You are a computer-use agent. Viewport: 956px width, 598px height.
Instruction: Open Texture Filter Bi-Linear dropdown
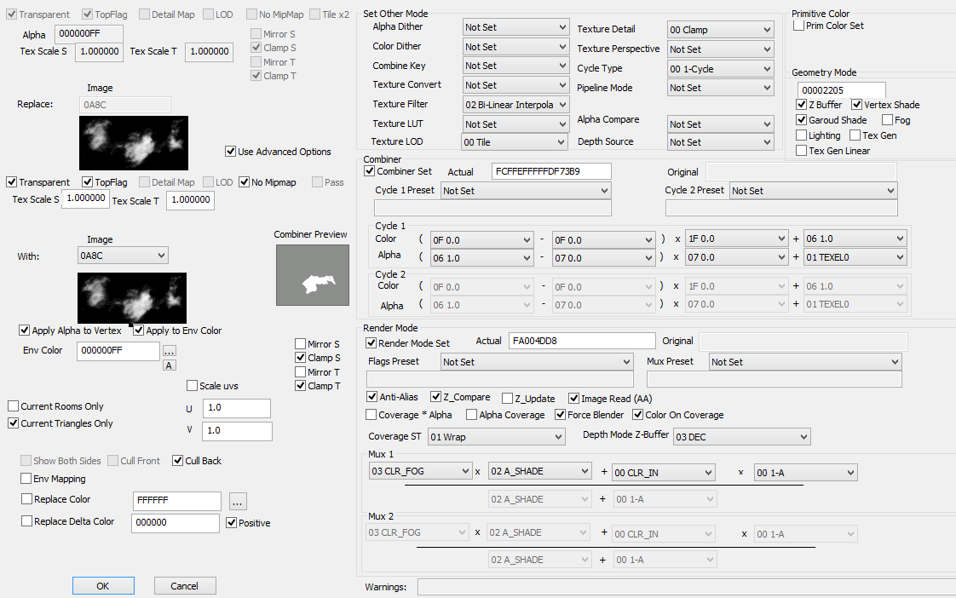click(515, 104)
